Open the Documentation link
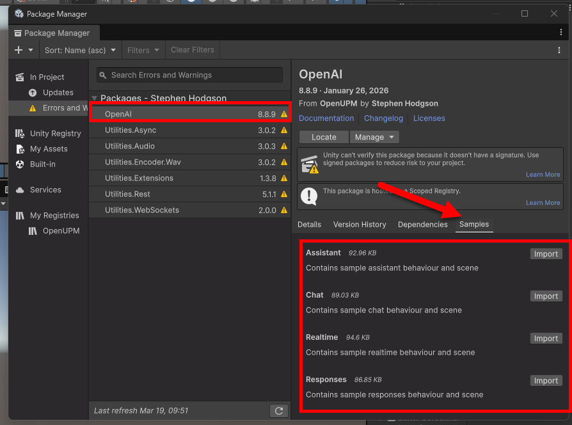This screenshot has height=425, width=572. point(326,118)
